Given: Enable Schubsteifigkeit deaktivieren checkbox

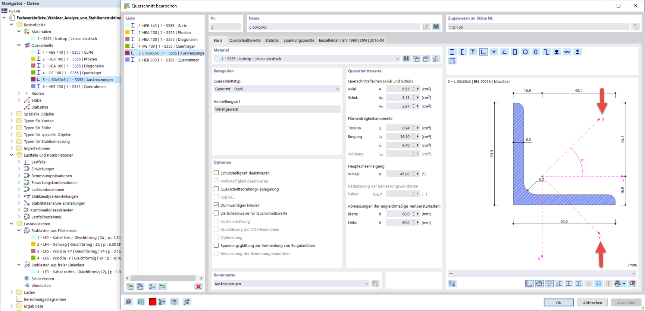Looking at the screenshot, I should [216, 173].
